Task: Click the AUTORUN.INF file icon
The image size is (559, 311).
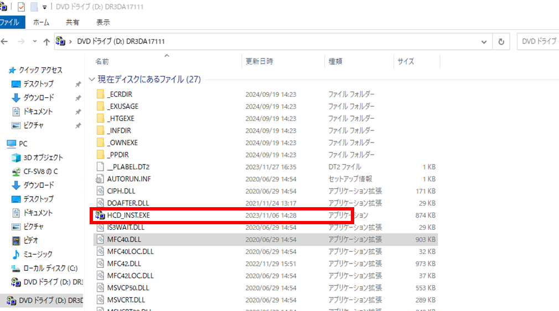Action: click(x=100, y=179)
